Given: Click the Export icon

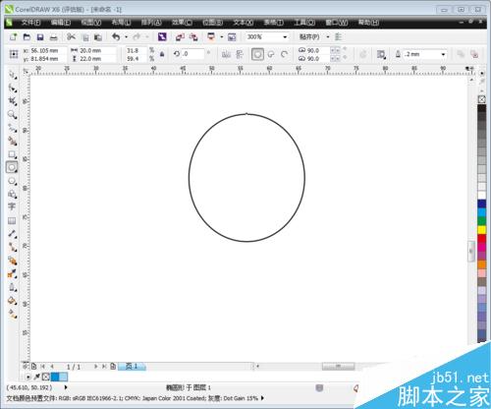Looking at the screenshot, I should point(193,37).
